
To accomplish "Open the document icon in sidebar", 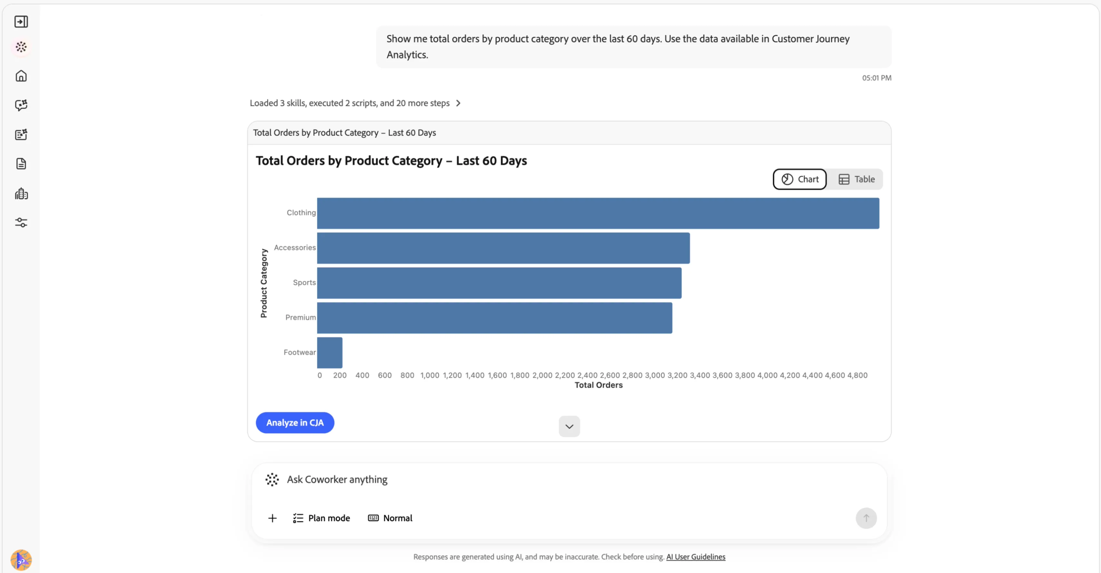I will 21,163.
